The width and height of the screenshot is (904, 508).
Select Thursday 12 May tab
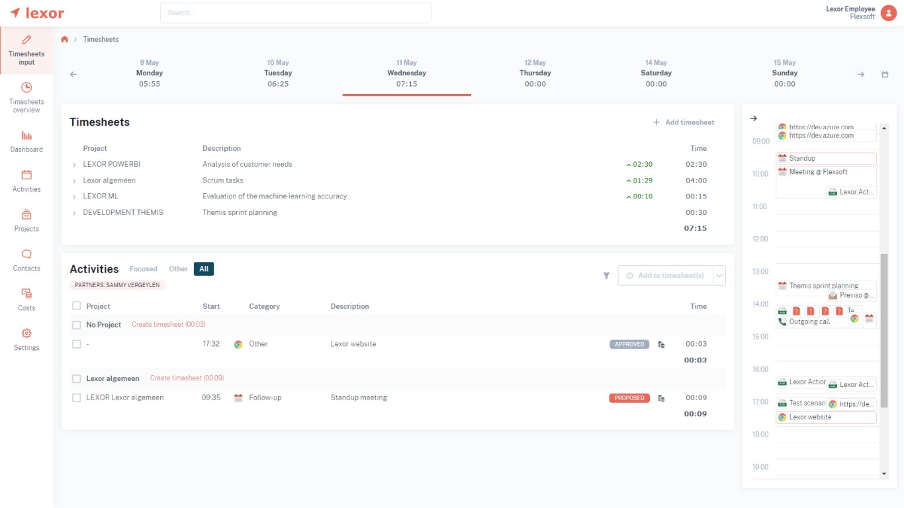coord(535,73)
